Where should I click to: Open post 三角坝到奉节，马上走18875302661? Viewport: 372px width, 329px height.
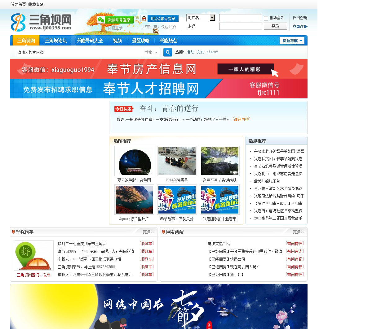87,267
